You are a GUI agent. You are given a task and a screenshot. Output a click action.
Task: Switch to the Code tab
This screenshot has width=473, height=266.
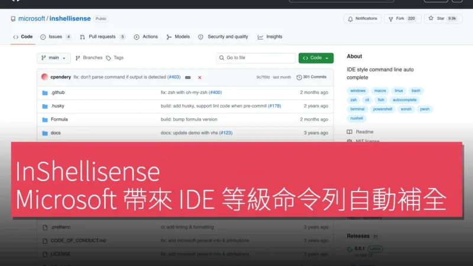23,37
